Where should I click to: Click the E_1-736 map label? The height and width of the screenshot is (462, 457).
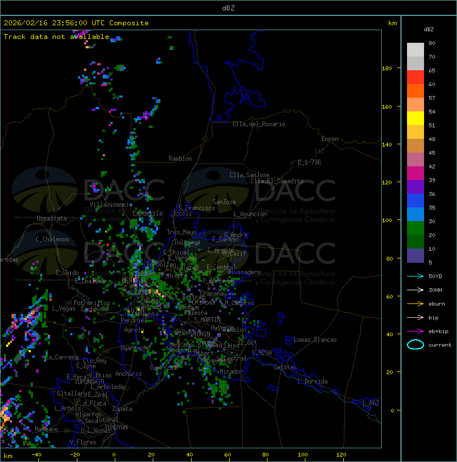(309, 162)
